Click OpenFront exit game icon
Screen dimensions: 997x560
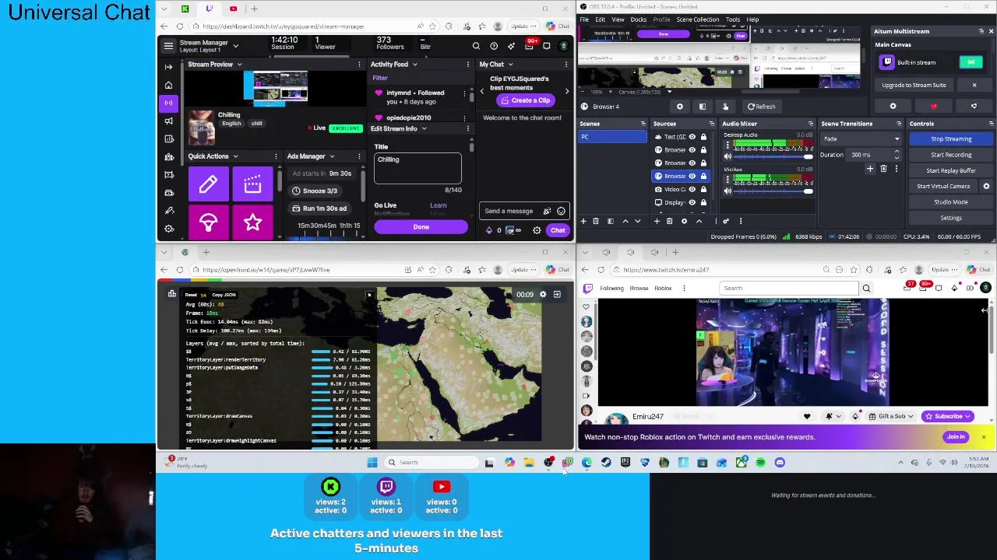(x=557, y=295)
